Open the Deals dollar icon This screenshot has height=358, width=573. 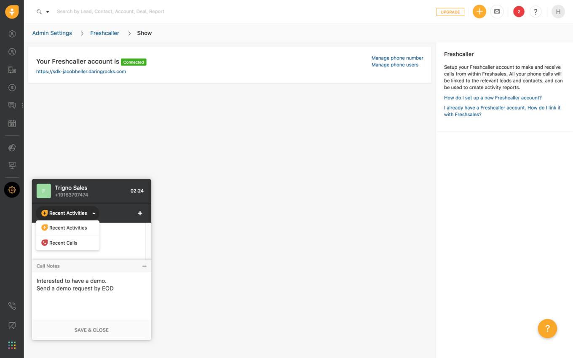tap(12, 88)
